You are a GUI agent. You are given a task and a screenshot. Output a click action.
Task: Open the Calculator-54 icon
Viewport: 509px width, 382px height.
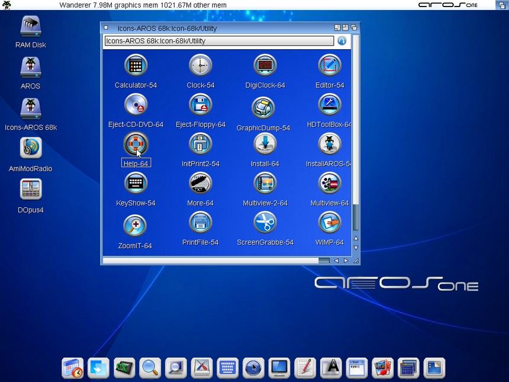pos(136,65)
